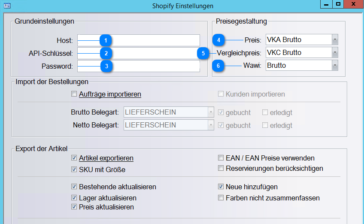
Task: Disable Lager aktualisieren checkbox
Action: (x=74, y=198)
